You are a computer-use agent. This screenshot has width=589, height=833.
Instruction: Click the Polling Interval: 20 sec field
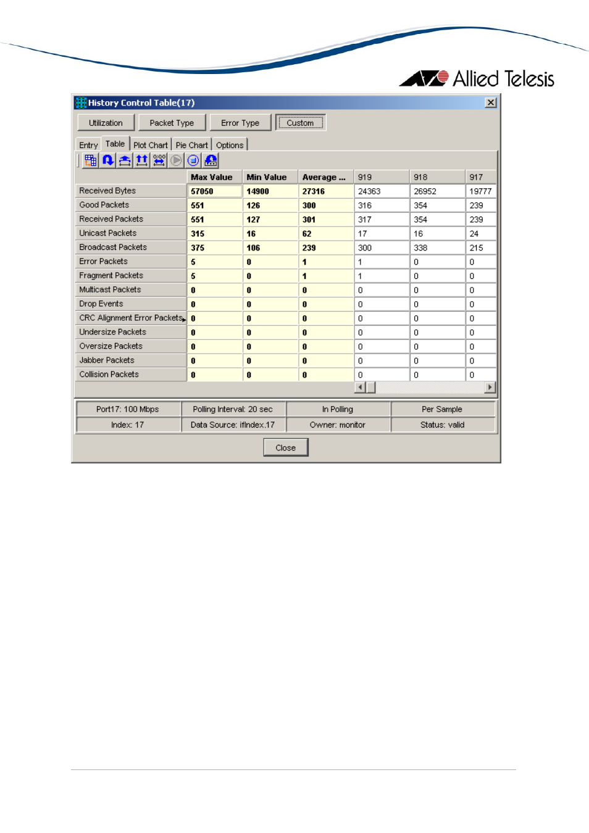click(x=233, y=409)
